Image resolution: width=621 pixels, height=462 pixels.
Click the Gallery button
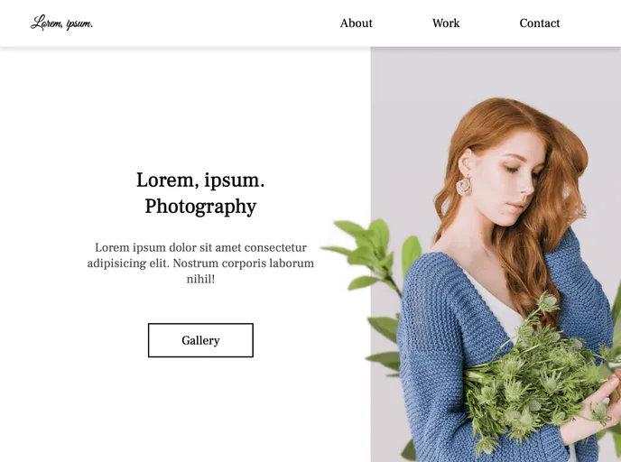pos(200,340)
